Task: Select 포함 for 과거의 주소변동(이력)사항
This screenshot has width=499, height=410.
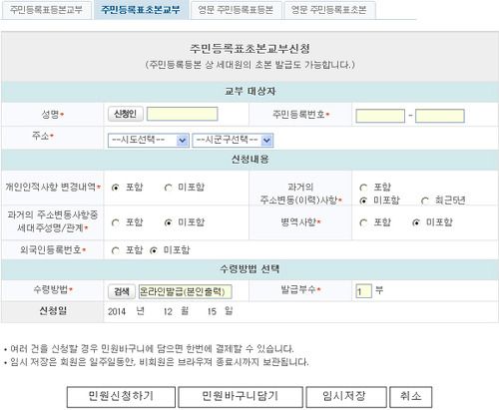Action: [x=363, y=188]
